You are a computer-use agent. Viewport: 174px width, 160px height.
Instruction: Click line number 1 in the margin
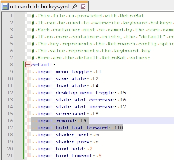11,16
